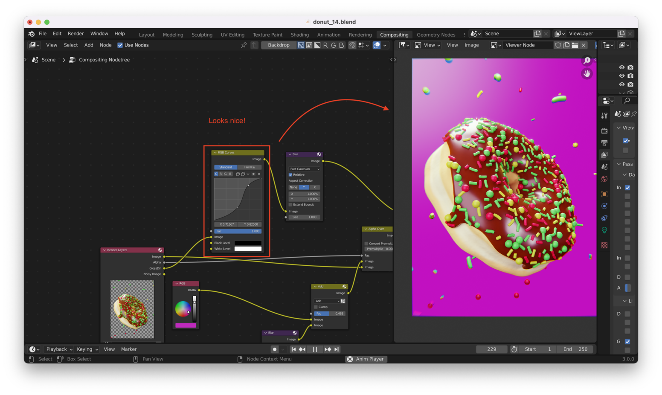This screenshot has height=395, width=662.
Task: Click the Backdrop button
Action: (279, 45)
